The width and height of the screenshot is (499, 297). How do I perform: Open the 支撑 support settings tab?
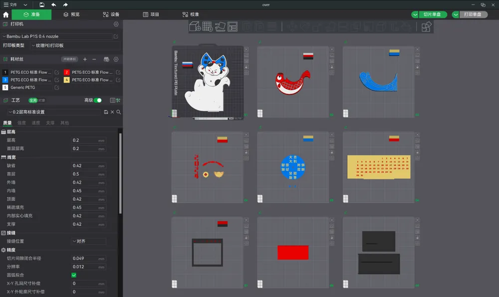coord(50,123)
